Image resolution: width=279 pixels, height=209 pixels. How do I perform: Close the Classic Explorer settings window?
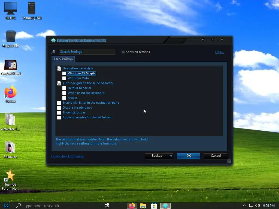pos(222,39)
